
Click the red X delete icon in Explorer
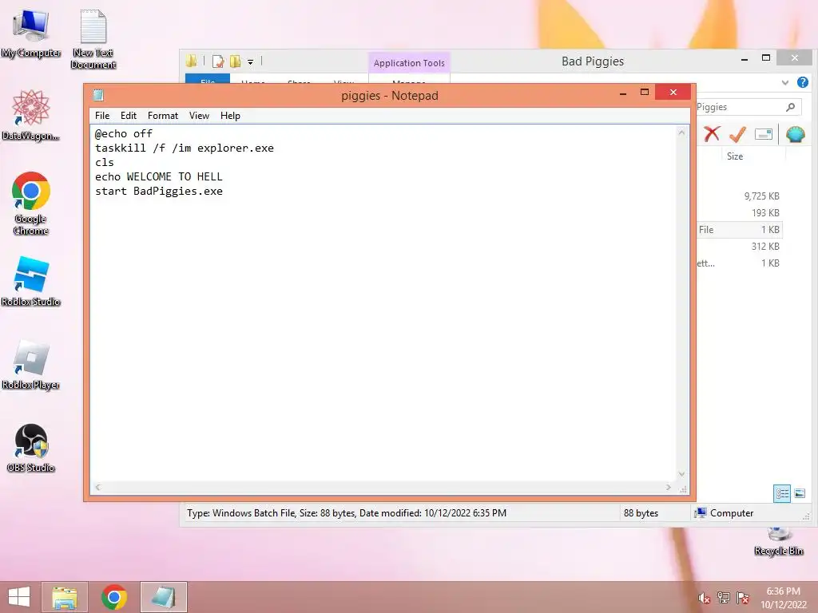point(712,134)
